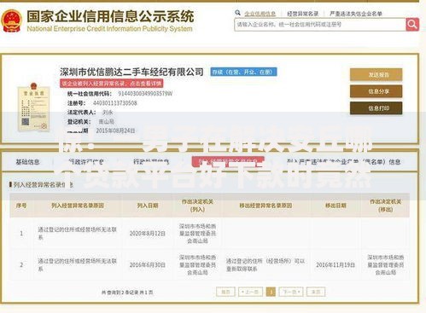426x313 pixels.
Task: Click listing date 2020年8月12日
Action: tap(148, 234)
